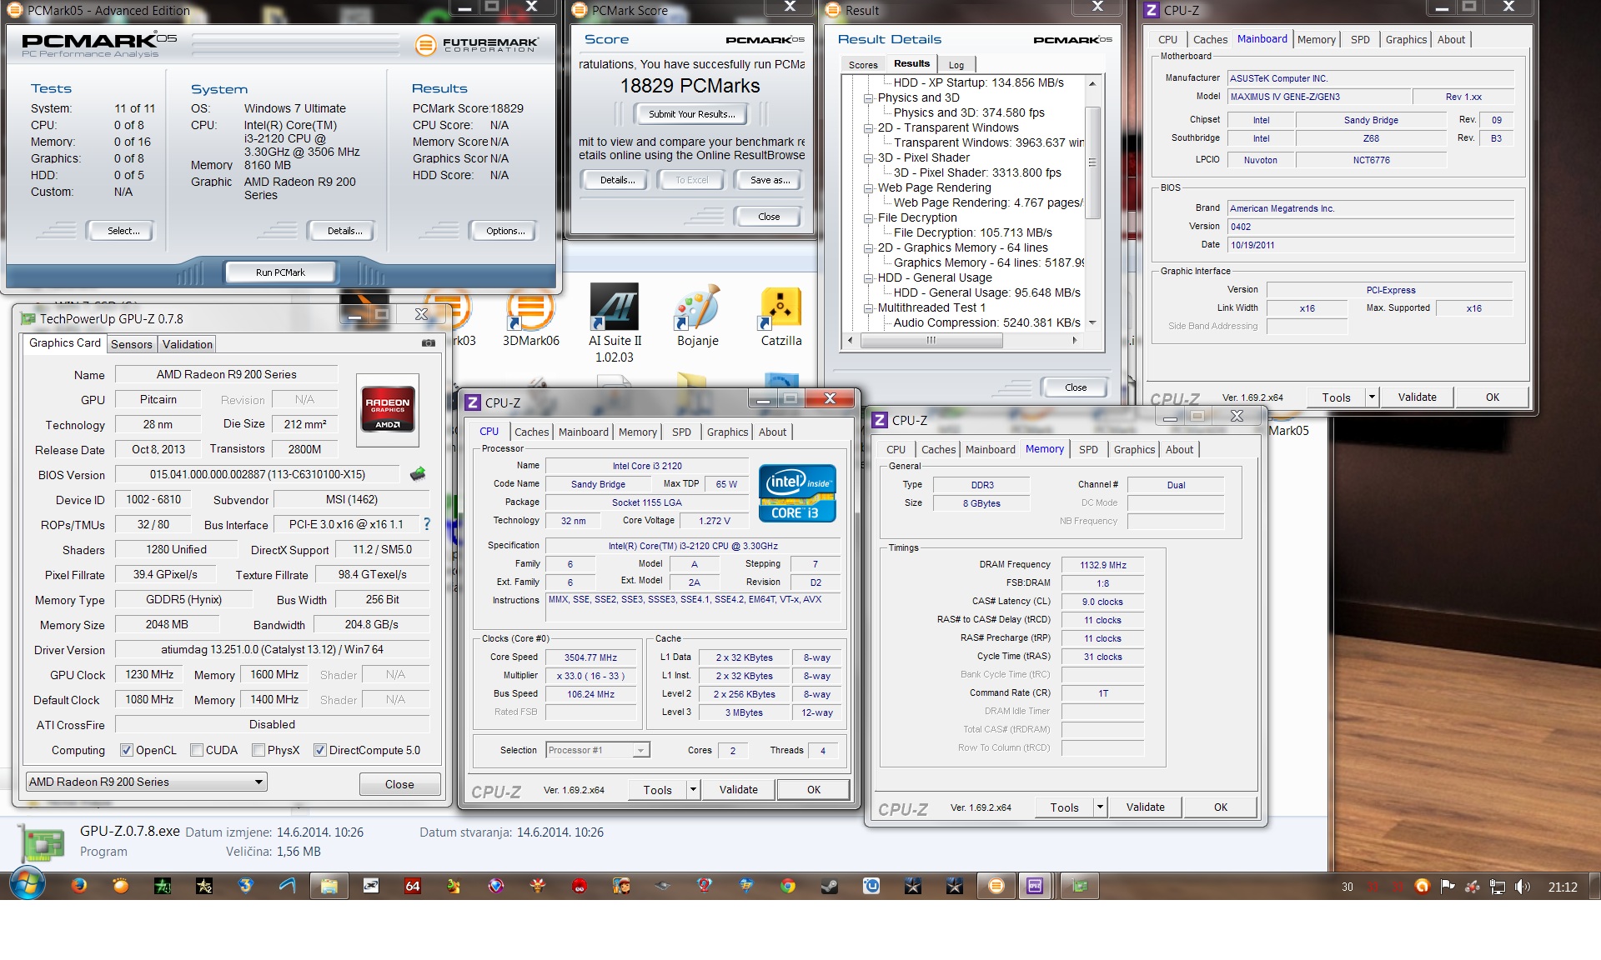The width and height of the screenshot is (1601, 960).
Task: Toggle the PhysX checkbox
Action: click(x=258, y=750)
